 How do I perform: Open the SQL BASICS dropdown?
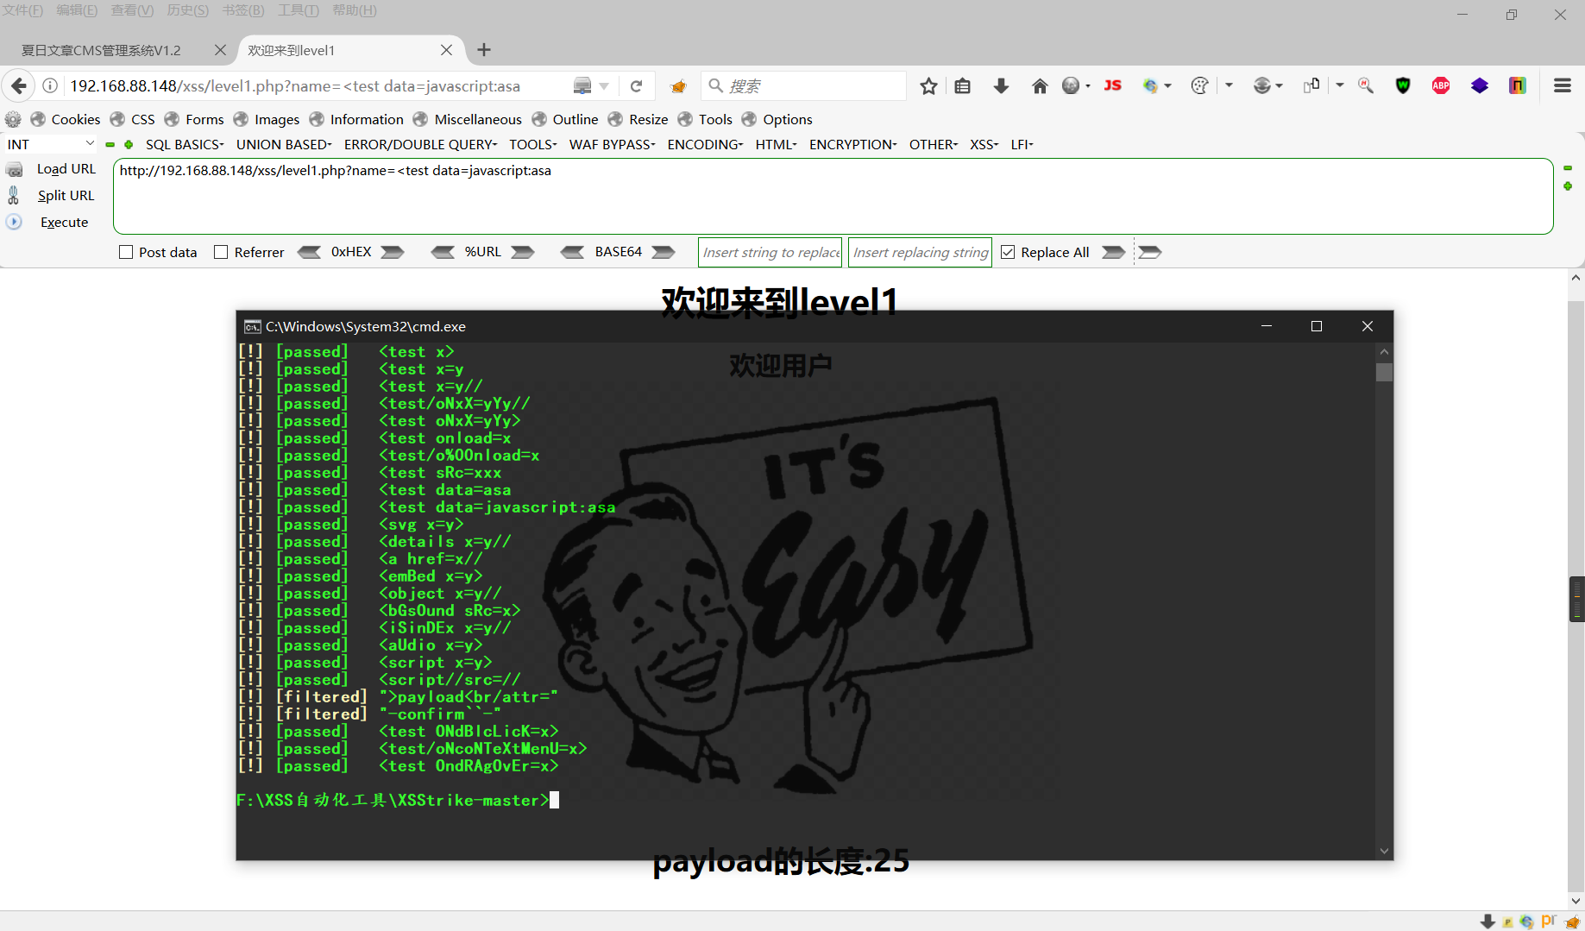(184, 144)
